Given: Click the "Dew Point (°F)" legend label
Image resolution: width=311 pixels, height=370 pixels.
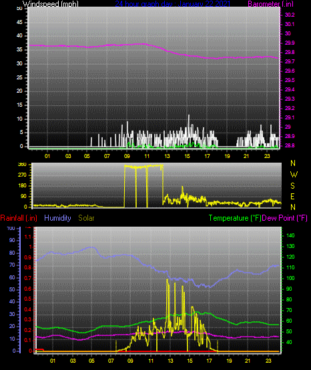Looking at the screenshot, I should [284, 218].
